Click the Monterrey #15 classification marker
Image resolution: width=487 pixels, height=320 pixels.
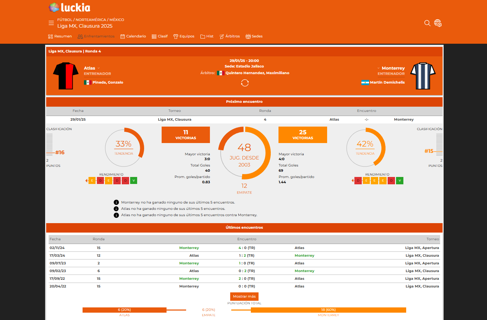tap(429, 151)
